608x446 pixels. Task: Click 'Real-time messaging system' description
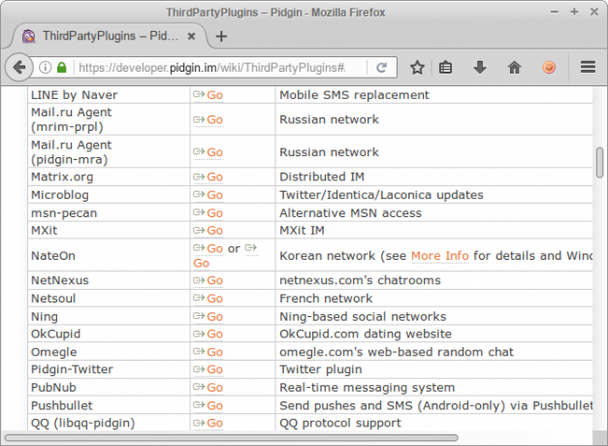368,388
